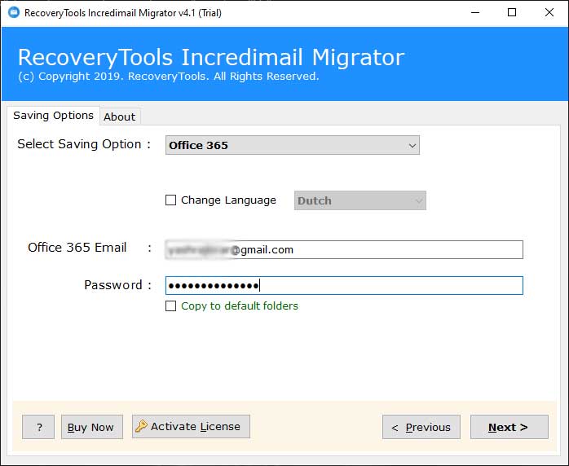Close the Incredimail Migrator window
Screen dimensions: 569x466
point(549,13)
